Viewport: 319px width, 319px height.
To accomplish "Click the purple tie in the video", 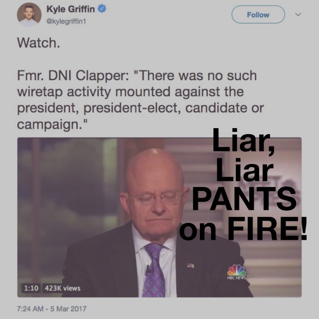I will pos(155,271).
